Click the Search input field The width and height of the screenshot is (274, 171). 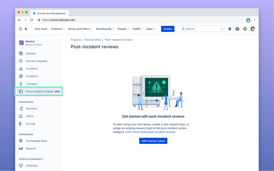pos(202,29)
